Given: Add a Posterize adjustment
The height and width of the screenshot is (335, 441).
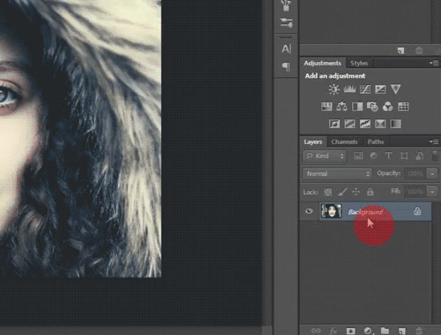Looking at the screenshot, I should point(349,124).
